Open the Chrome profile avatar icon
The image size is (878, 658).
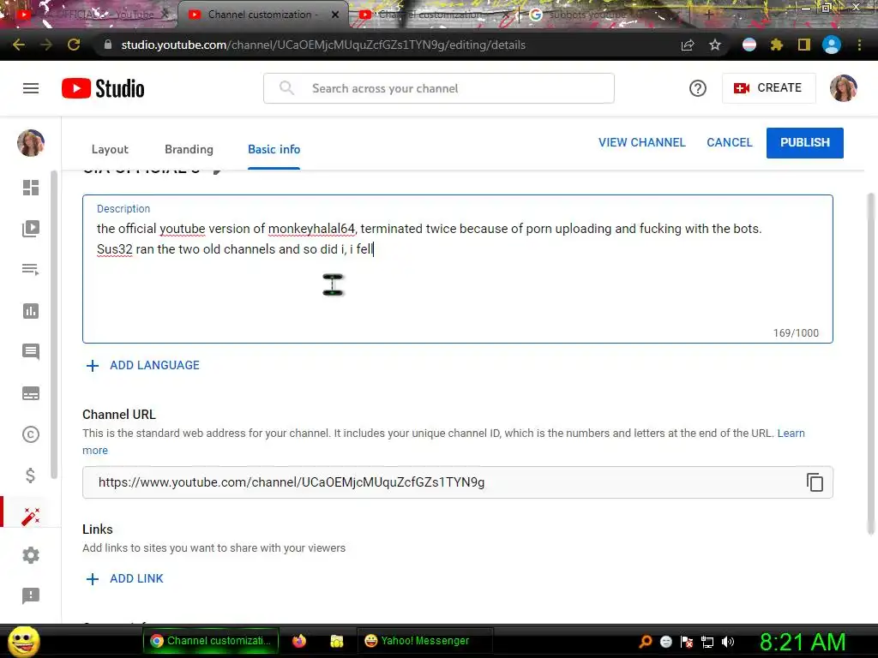point(832,45)
